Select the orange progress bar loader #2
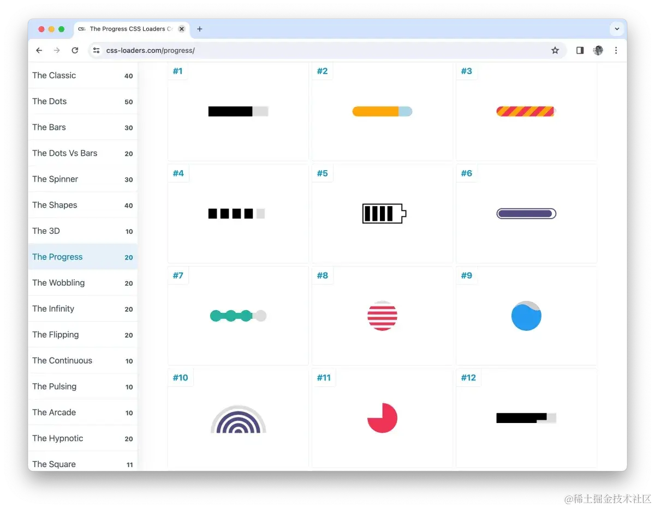This screenshot has height=508, width=655. [382, 112]
